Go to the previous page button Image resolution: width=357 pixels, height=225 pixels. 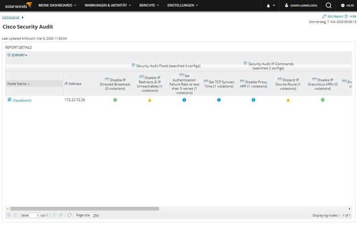pyautogui.click(x=15, y=215)
